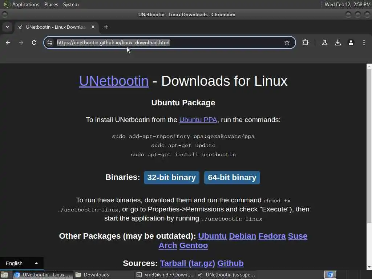Image resolution: width=372 pixels, height=279 pixels.
Task: Click the page vertical scrollbar
Action: (x=369, y=146)
